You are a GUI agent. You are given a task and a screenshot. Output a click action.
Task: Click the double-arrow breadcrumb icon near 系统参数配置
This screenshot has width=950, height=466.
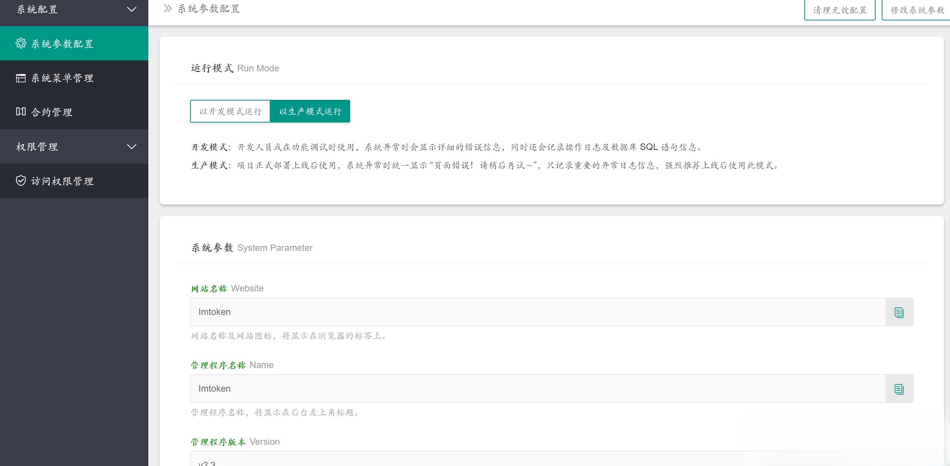pyautogui.click(x=167, y=8)
